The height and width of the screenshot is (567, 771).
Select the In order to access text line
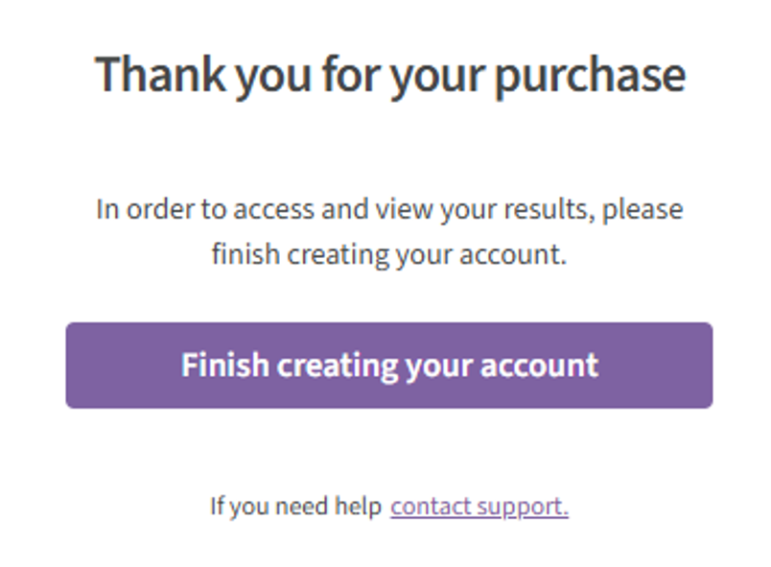point(389,209)
